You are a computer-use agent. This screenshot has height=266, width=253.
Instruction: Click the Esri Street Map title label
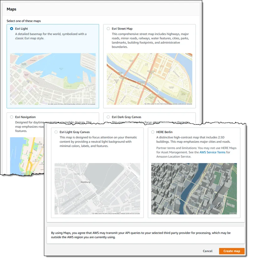pyautogui.click(x=122, y=29)
